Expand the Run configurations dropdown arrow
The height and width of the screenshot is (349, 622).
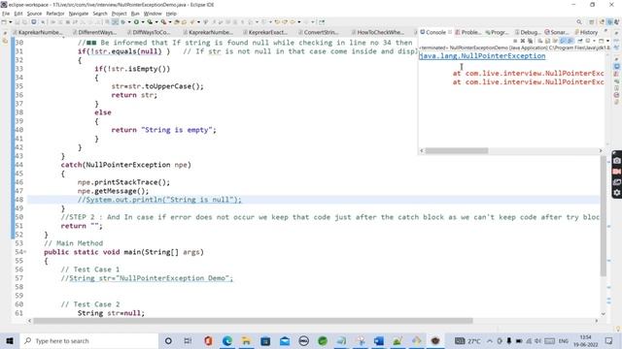tap(143, 22)
